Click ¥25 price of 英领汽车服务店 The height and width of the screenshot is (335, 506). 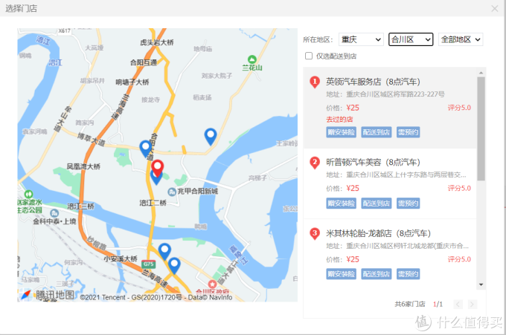point(353,108)
